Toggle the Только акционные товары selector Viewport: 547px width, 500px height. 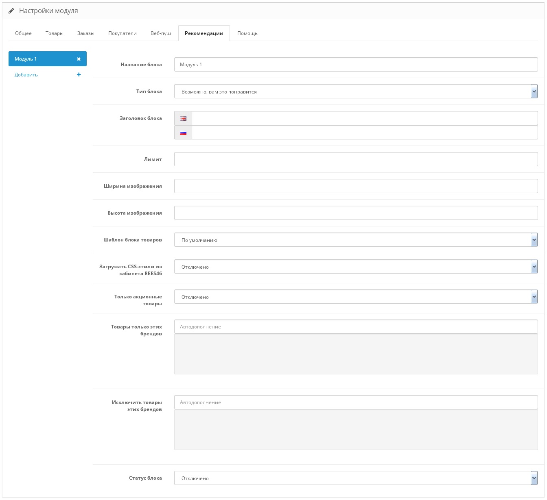click(x=356, y=297)
